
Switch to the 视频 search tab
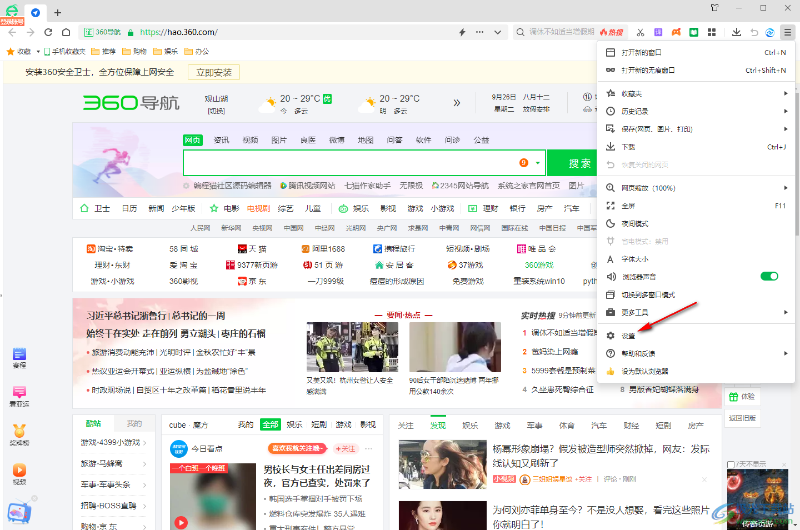click(250, 140)
